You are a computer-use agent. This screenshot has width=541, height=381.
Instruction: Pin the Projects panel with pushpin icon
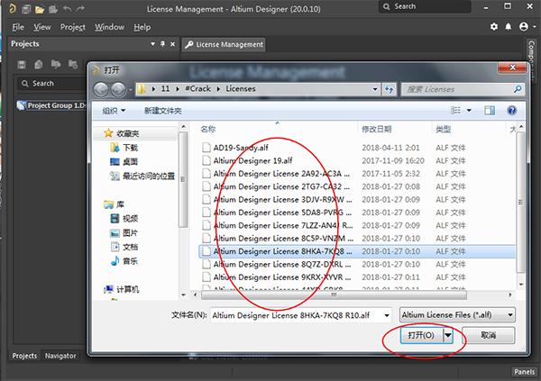pos(162,44)
